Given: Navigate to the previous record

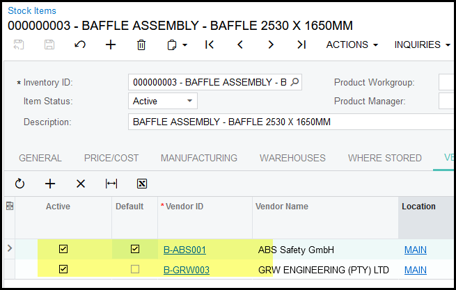Looking at the screenshot, I should point(240,45).
